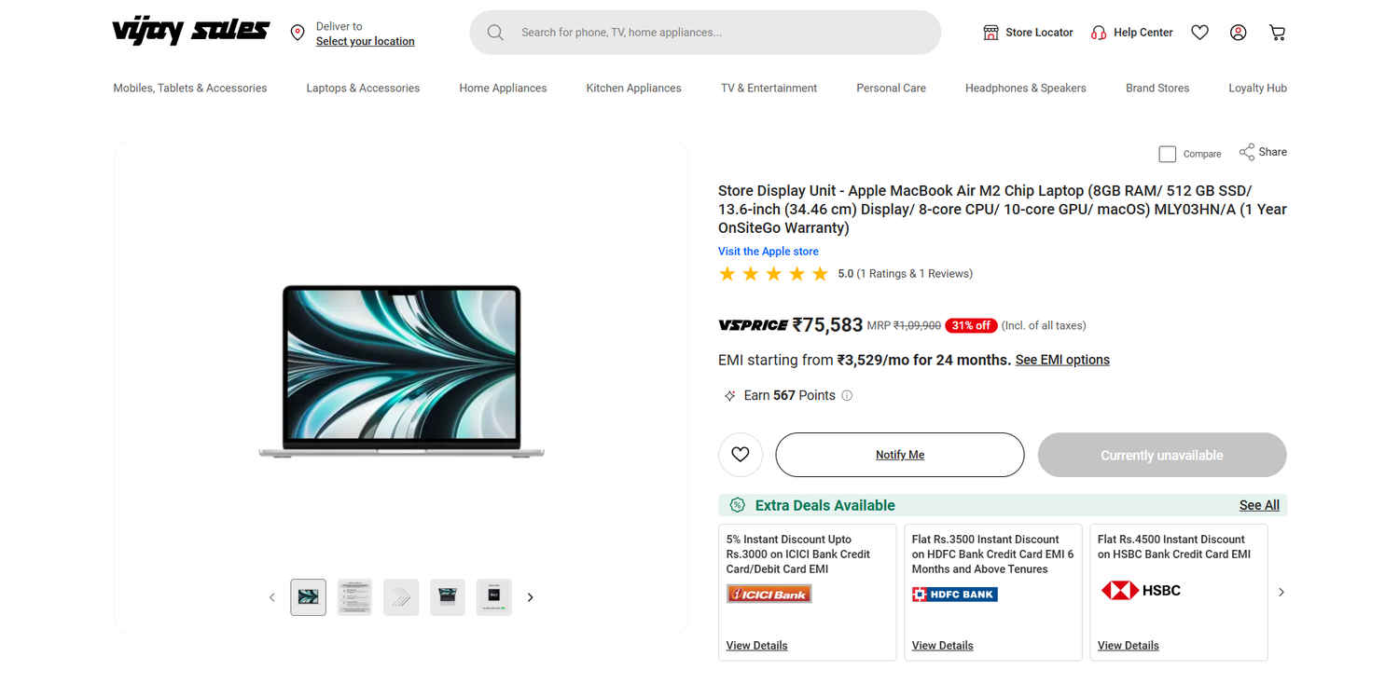Select the second product thumbnail
Screen dimensions: 1399x684
click(354, 597)
